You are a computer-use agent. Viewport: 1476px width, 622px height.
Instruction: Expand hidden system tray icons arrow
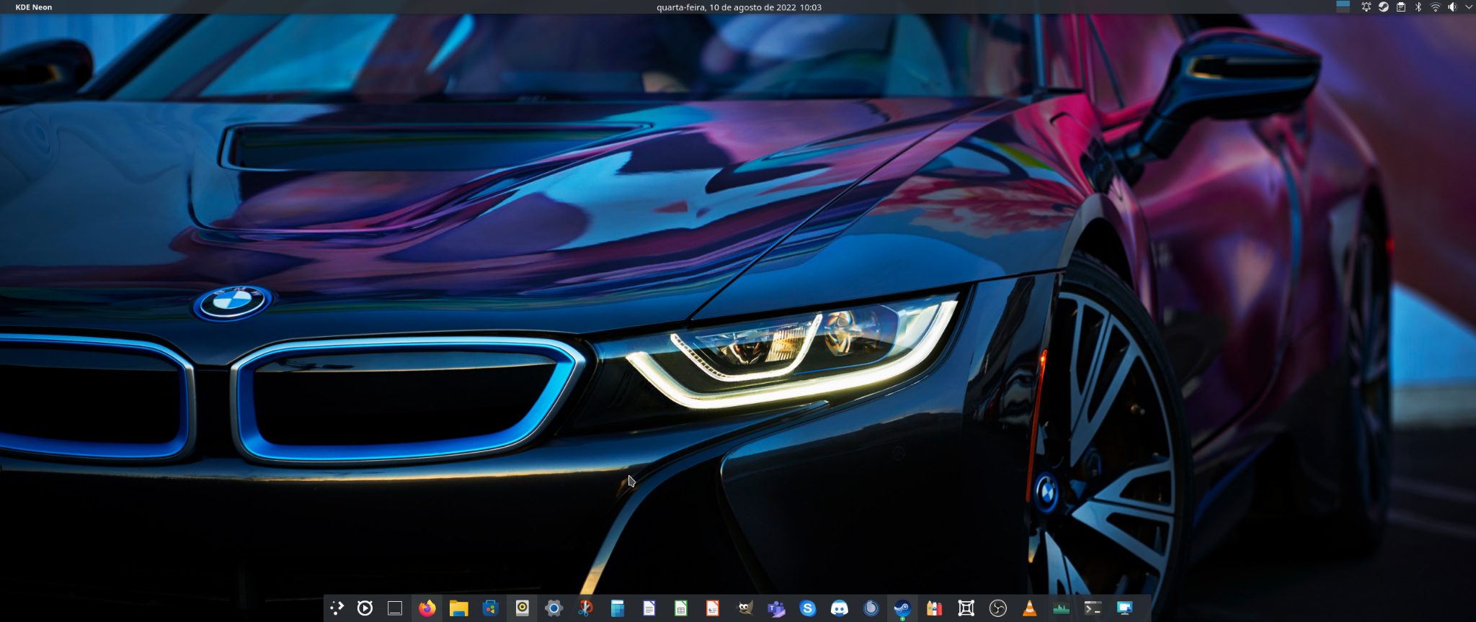[1469, 7]
